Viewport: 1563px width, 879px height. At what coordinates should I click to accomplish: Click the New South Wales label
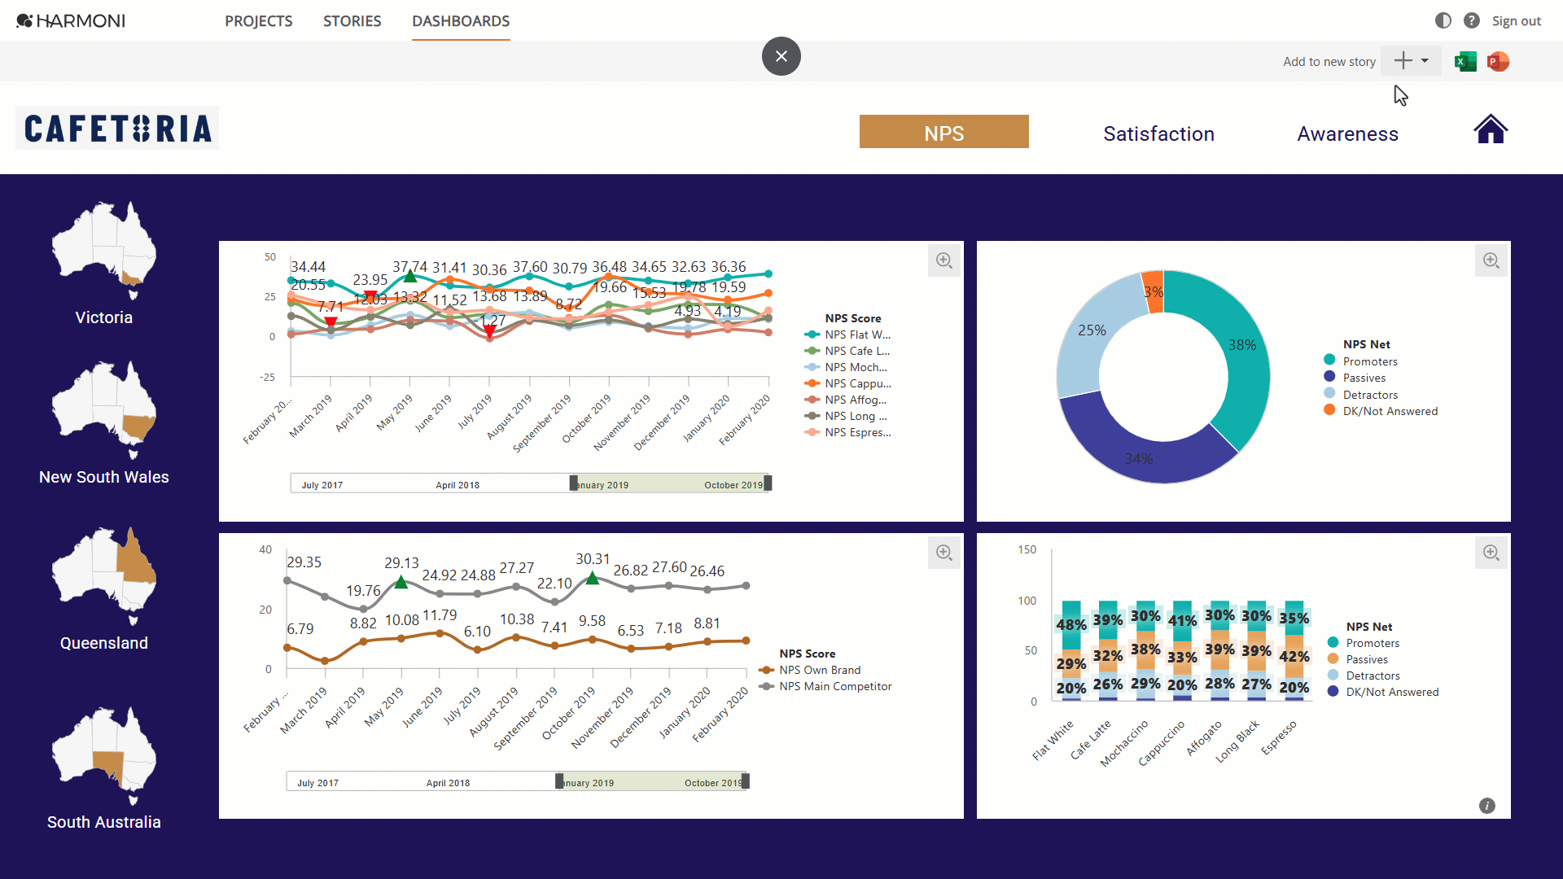coord(104,477)
